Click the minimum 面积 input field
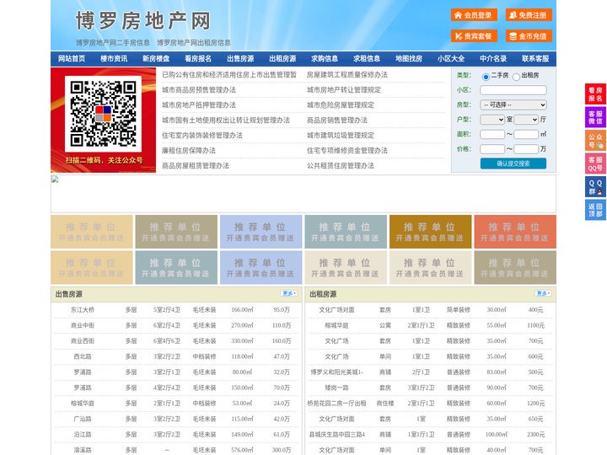 (492, 134)
